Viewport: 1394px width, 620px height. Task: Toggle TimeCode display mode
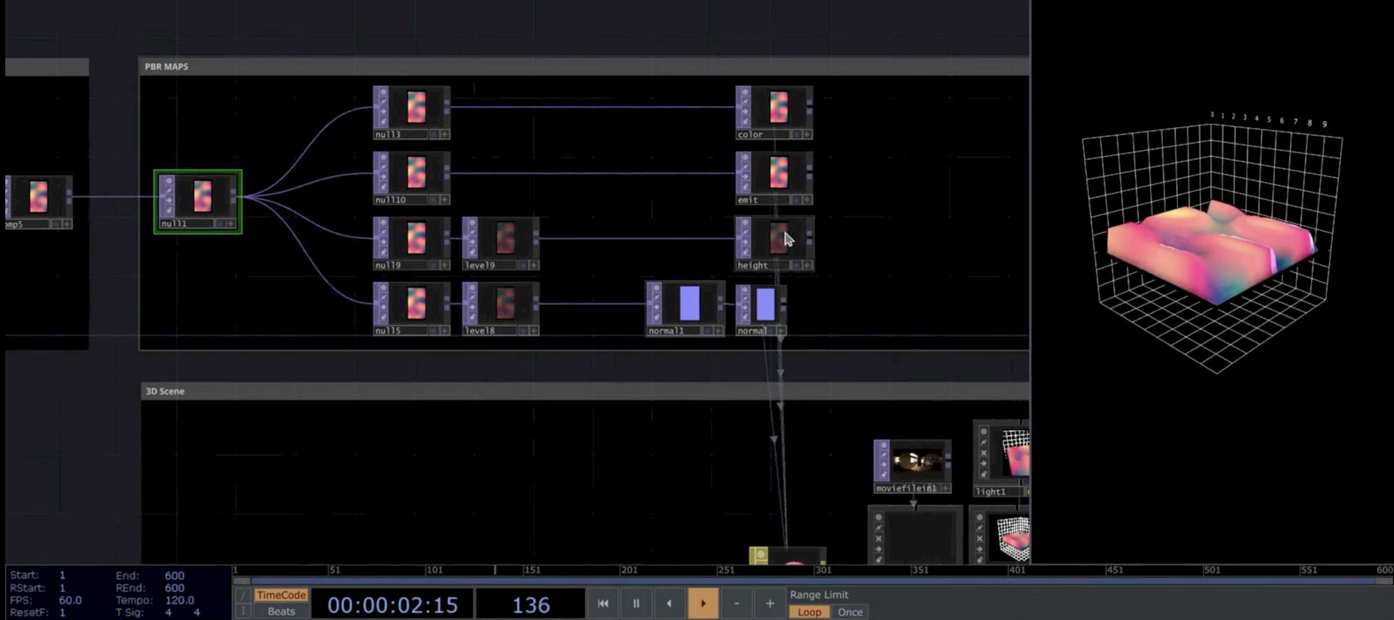[x=282, y=595]
